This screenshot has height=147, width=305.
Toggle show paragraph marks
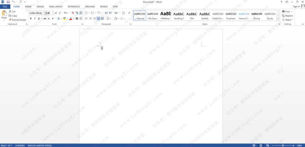pyautogui.click(x=129, y=13)
